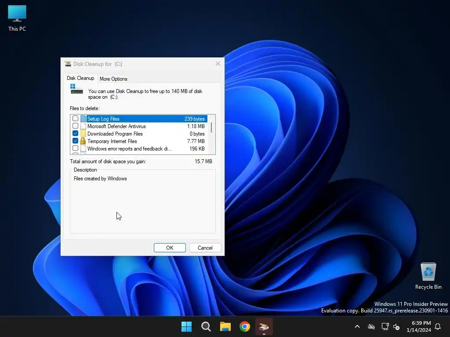This screenshot has height=337, width=450.
Task: Show hidden icons tray chevron
Action: (357, 326)
